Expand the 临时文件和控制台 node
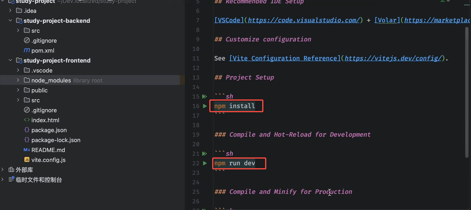The height and width of the screenshot is (210, 471). pyautogui.click(x=3, y=180)
